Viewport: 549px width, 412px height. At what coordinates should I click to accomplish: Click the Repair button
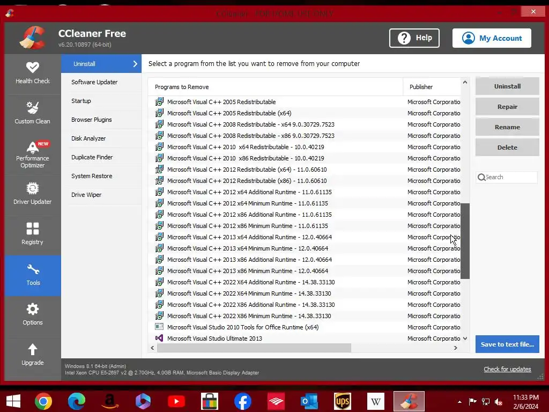[507, 107]
